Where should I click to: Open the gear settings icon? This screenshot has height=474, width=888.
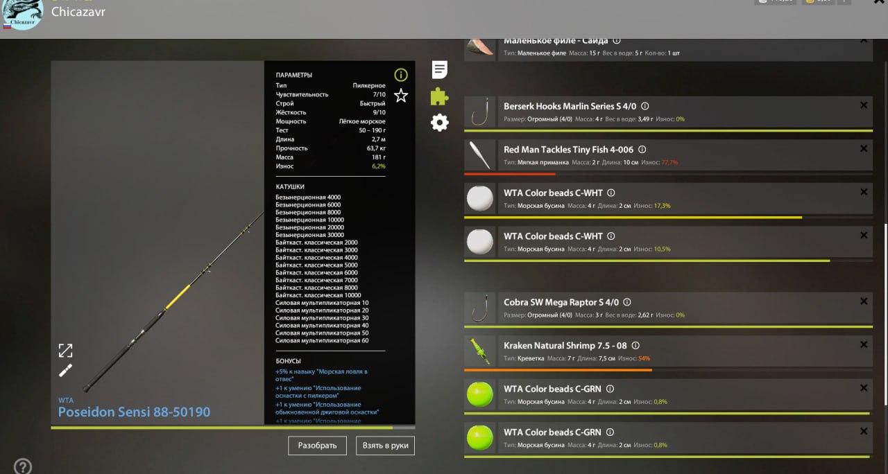(x=440, y=123)
